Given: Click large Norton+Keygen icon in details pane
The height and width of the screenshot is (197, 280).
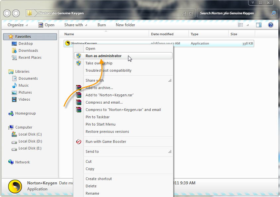Looking at the screenshot, I should pos(15,187).
